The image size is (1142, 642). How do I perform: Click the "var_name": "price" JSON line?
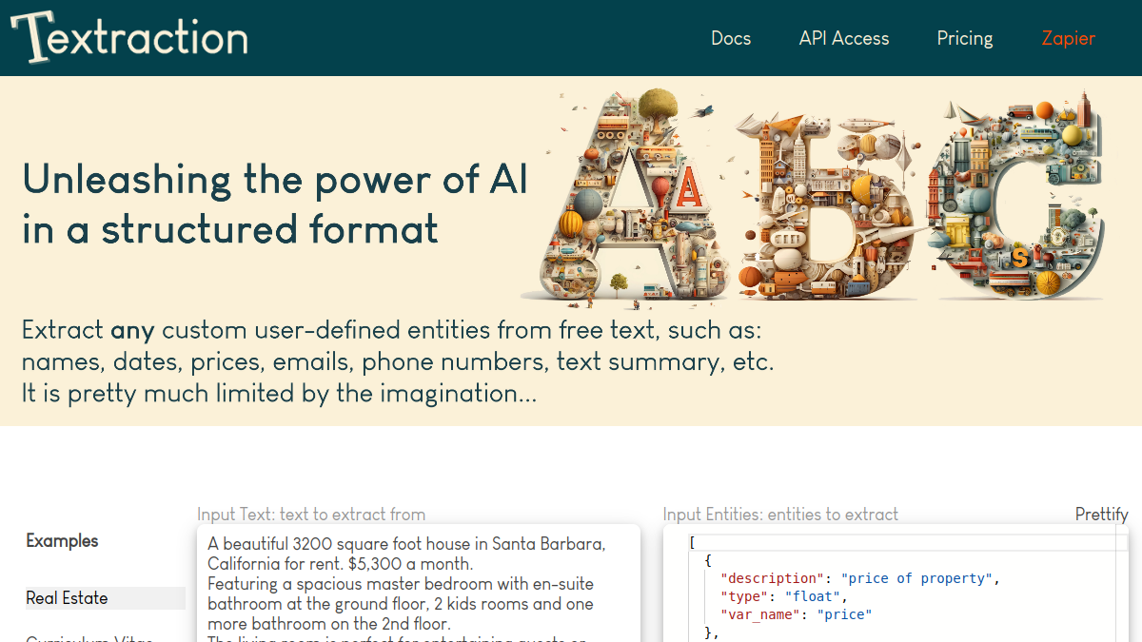796,614
